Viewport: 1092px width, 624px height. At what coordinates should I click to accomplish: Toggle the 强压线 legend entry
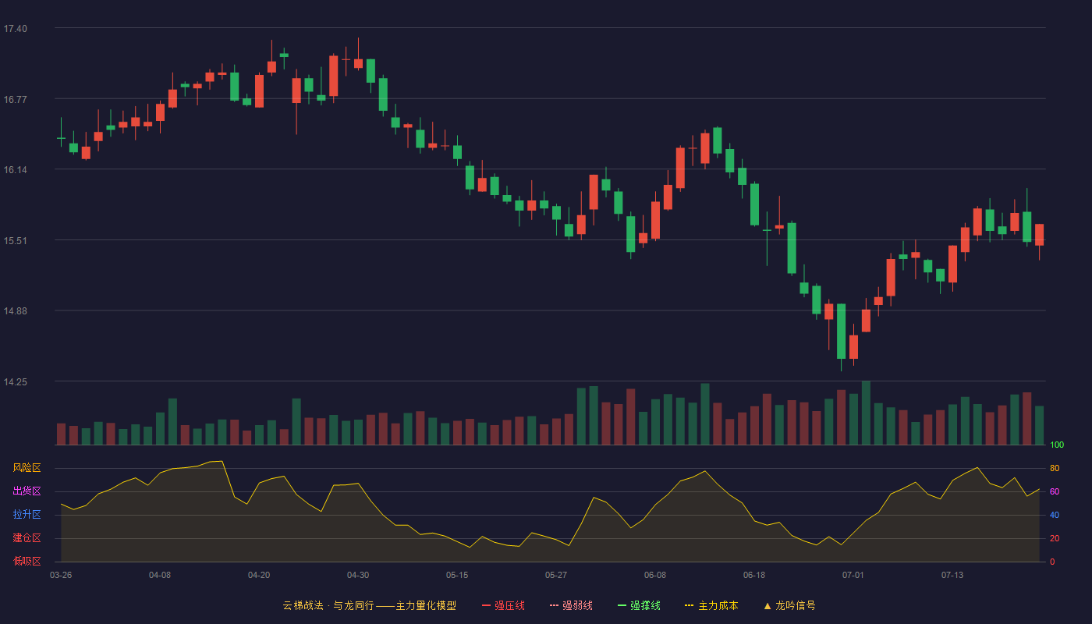click(503, 605)
